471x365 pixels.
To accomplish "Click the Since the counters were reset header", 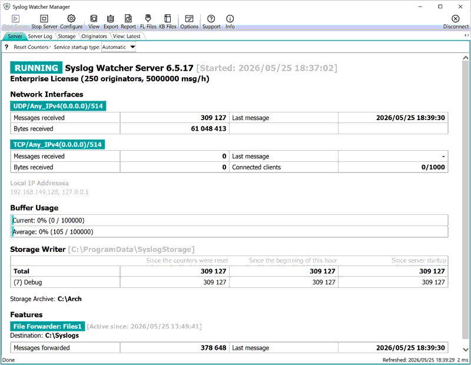I will tap(187, 260).
